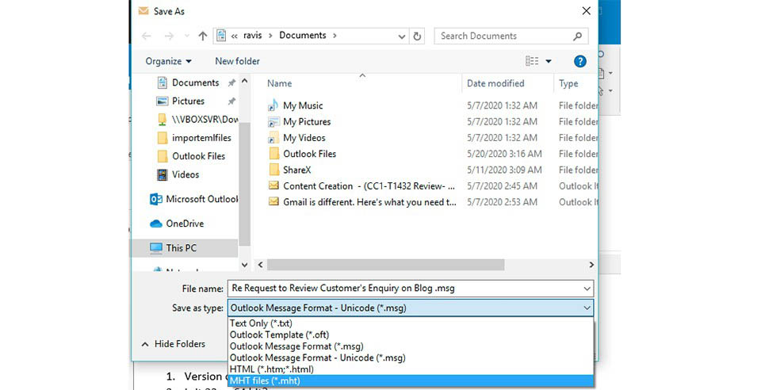Choose HTML (*.htm;*.html) format

[x=411, y=369]
